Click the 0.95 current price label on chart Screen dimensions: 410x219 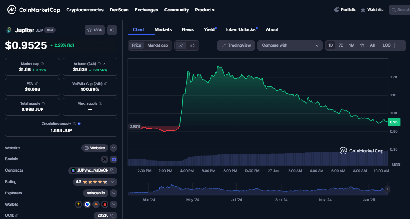tap(394, 122)
